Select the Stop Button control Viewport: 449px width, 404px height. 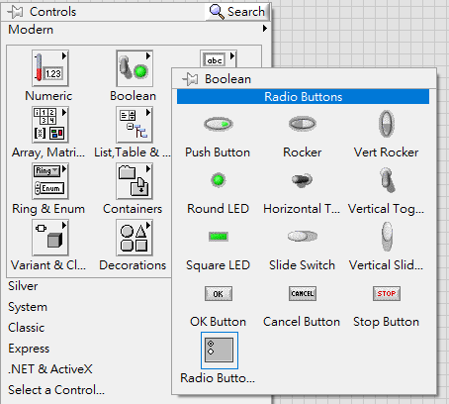387,293
